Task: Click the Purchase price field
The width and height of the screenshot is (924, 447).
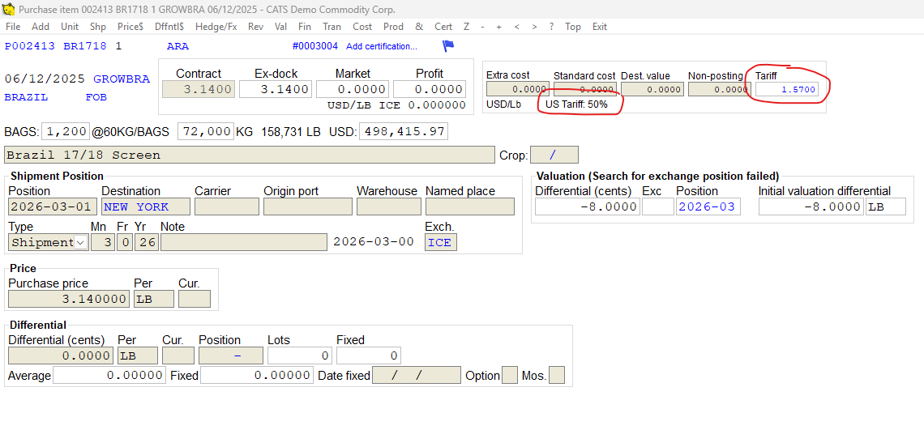Action: pos(68,299)
